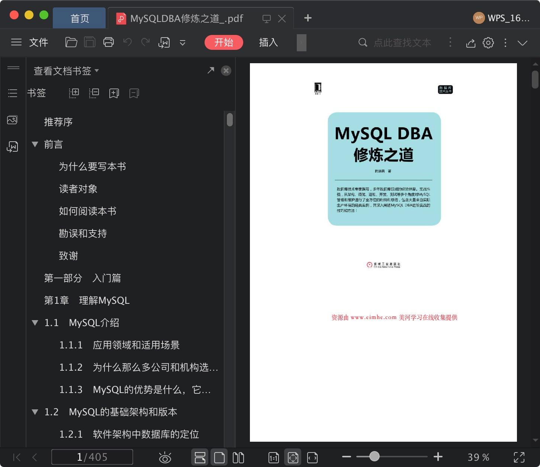This screenshot has width=540, height=467.
Task: Click the undo arrow
Action: click(128, 42)
